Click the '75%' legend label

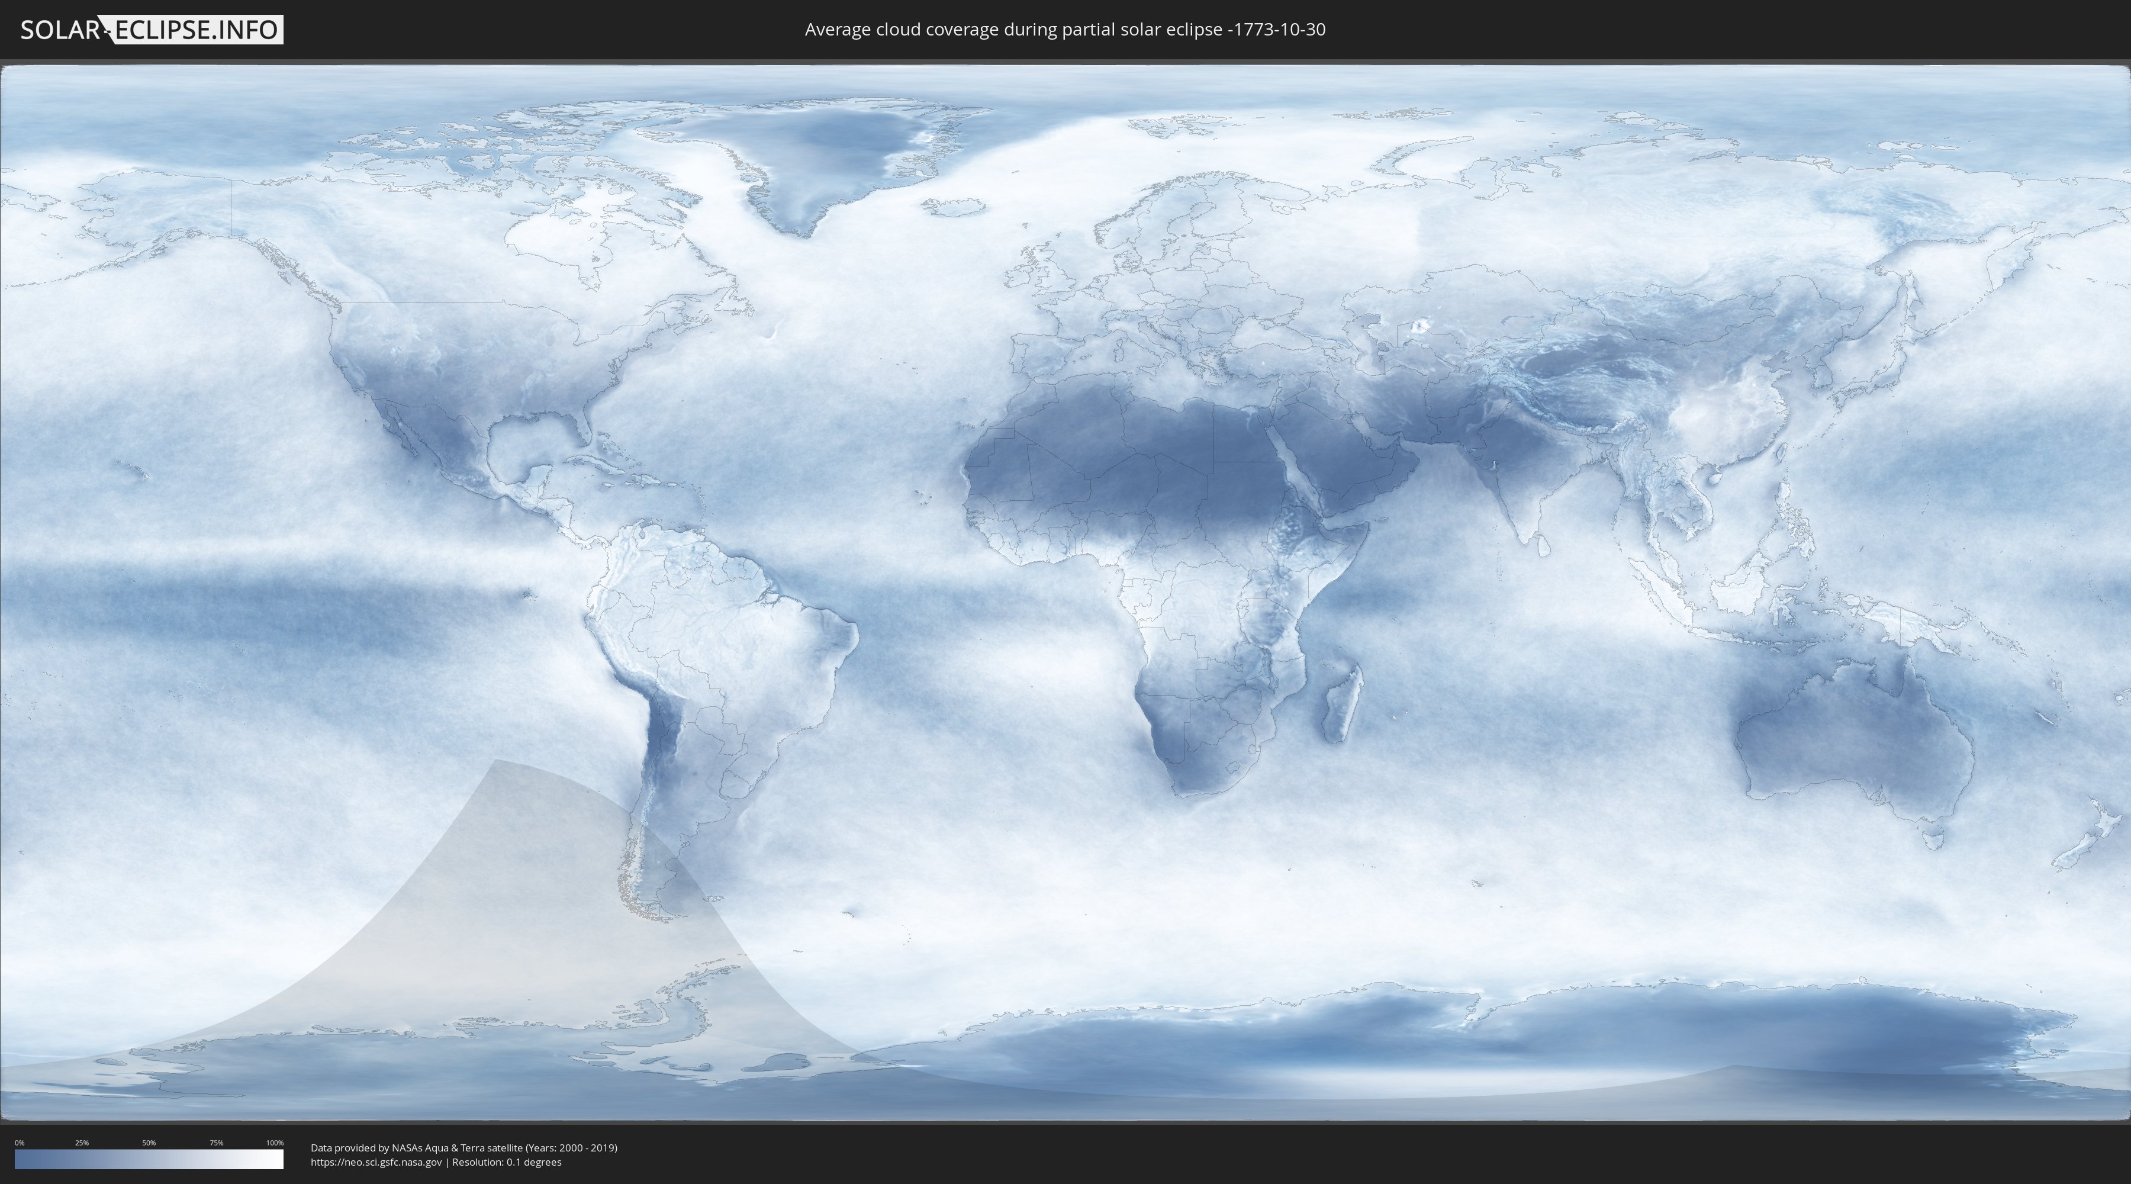216,1143
